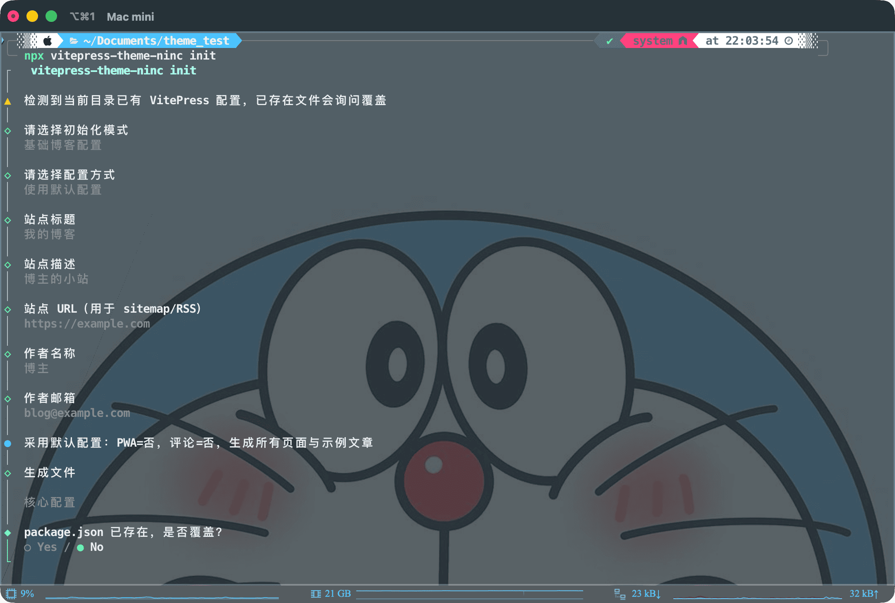Click the 请选择配置方式 prompt text
Screen dimensions: 895x603
click(69, 175)
